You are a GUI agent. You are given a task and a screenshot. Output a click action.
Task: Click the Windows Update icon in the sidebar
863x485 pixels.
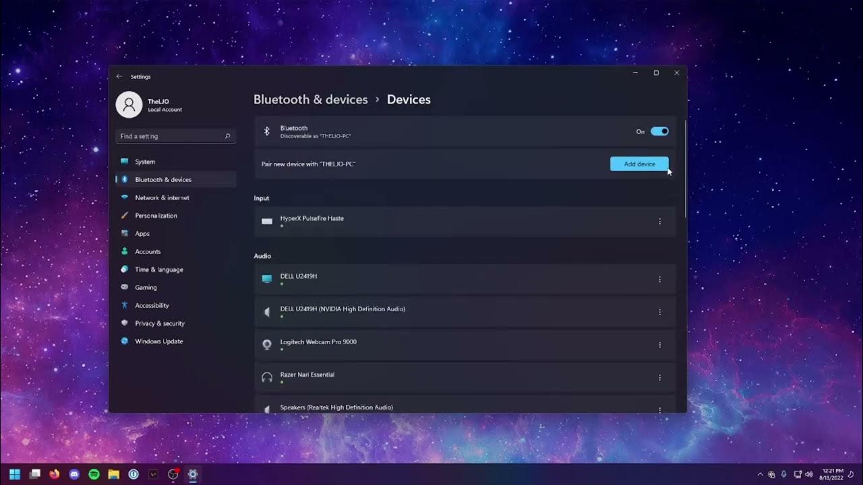pyautogui.click(x=124, y=342)
